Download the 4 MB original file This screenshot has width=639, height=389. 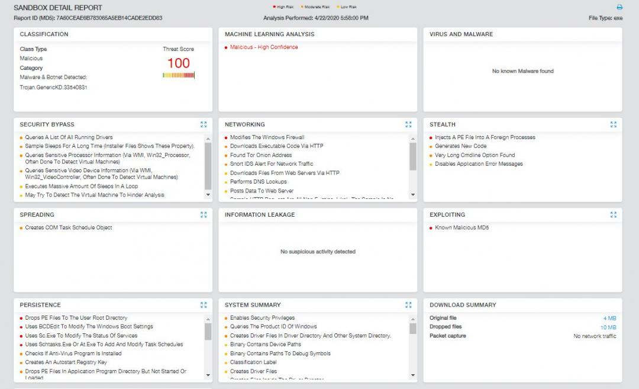(x=609, y=318)
